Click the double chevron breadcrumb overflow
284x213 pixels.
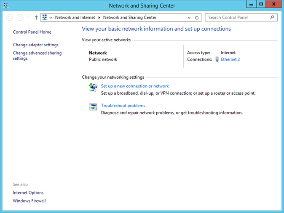(x=51, y=18)
